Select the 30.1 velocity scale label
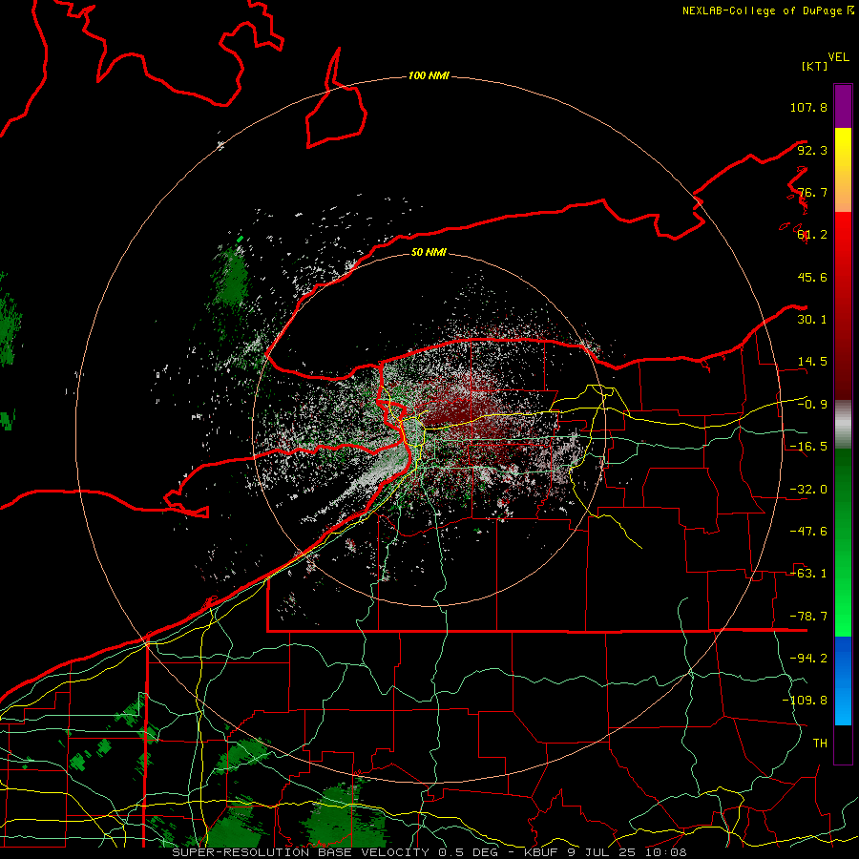 click(812, 320)
